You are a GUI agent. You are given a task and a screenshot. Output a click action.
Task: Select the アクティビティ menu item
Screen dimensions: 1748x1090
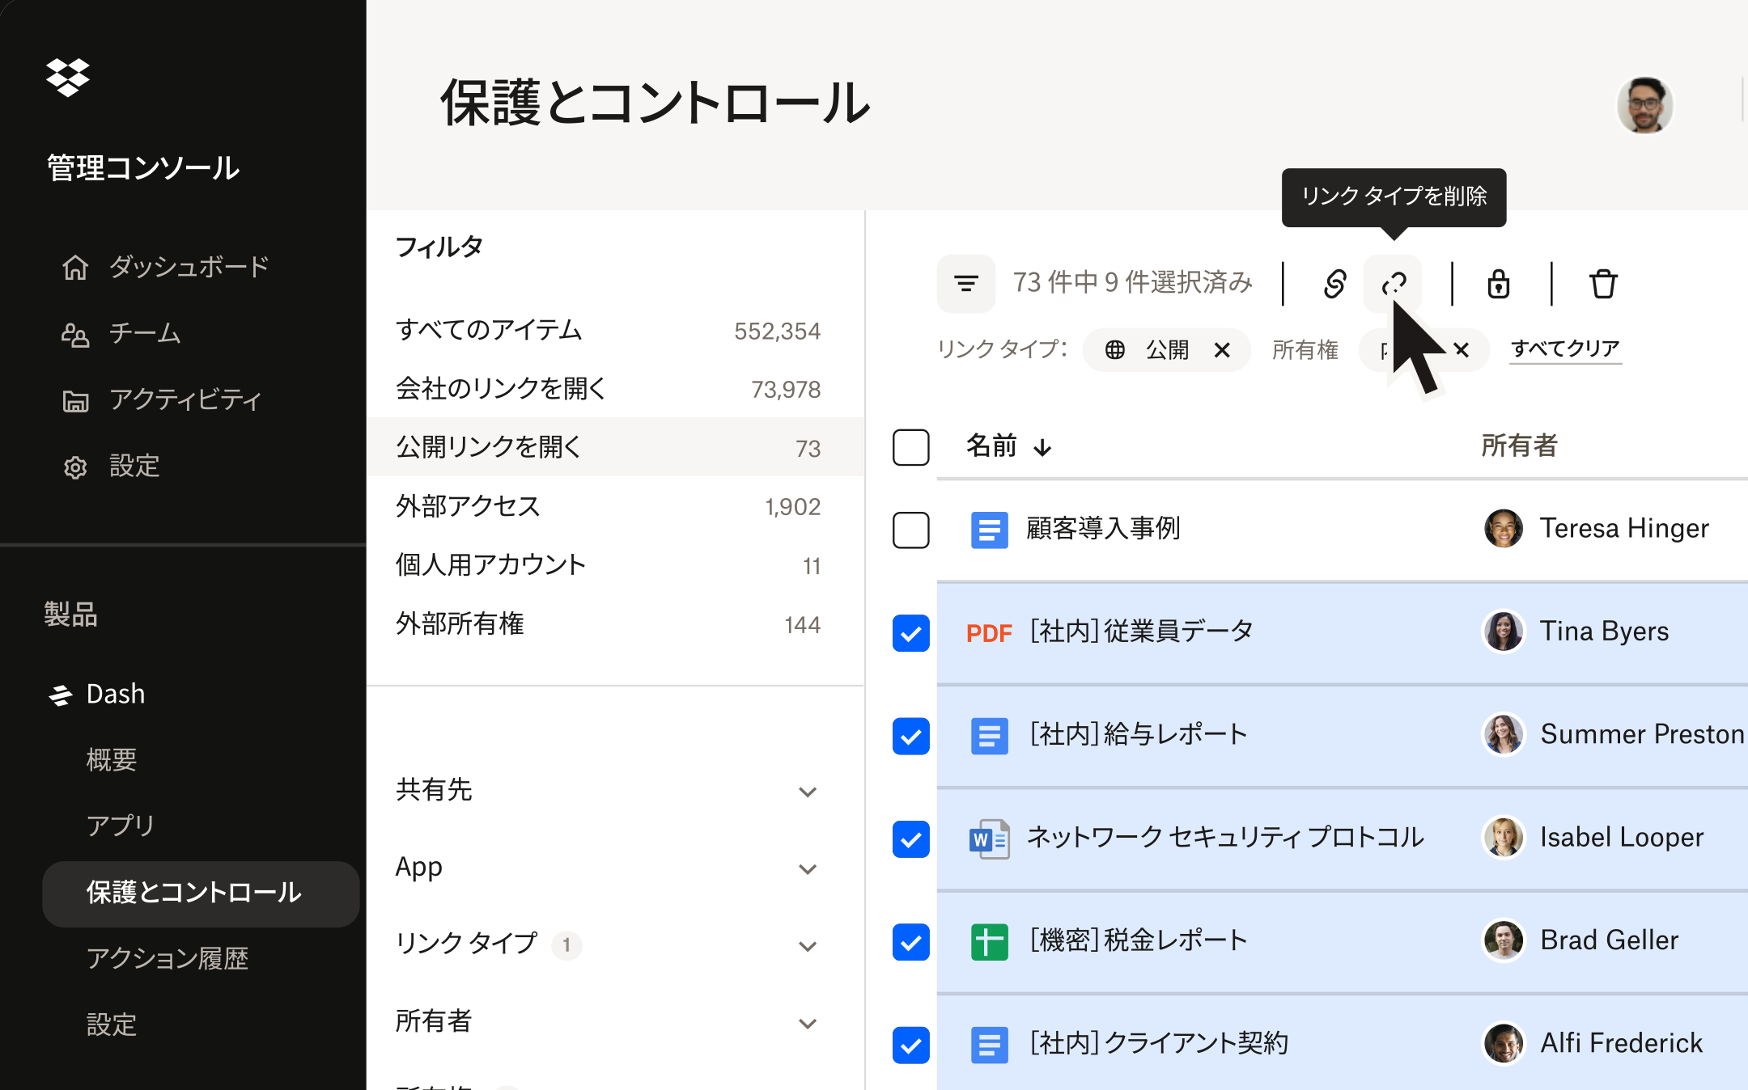pyautogui.click(x=186, y=400)
